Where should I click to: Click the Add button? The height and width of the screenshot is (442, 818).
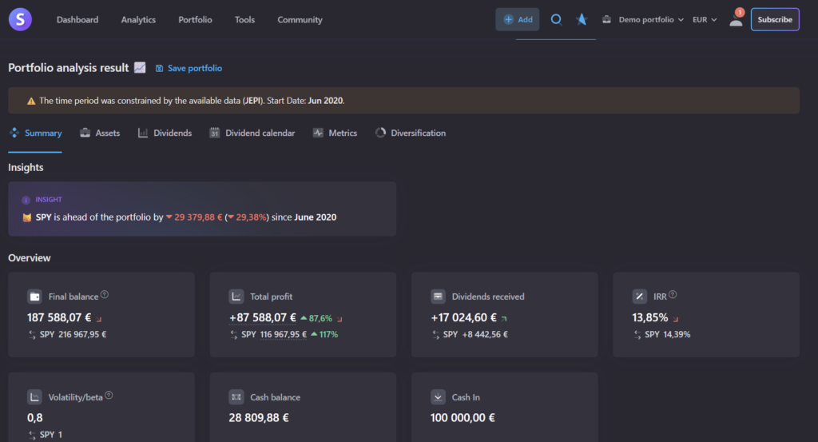pos(518,19)
